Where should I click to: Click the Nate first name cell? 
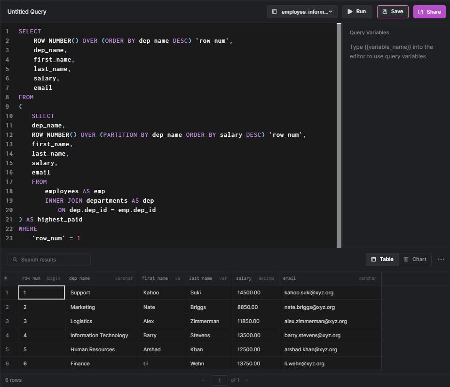click(161, 307)
